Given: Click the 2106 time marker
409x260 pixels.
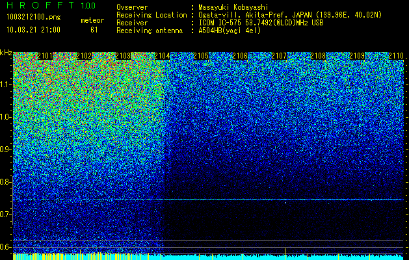Looking at the screenshot, I should 240,56.
